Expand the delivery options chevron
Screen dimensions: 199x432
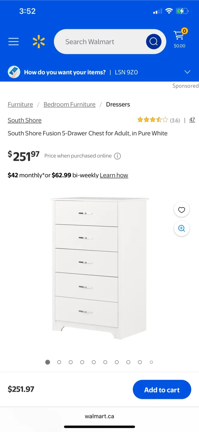187,72
